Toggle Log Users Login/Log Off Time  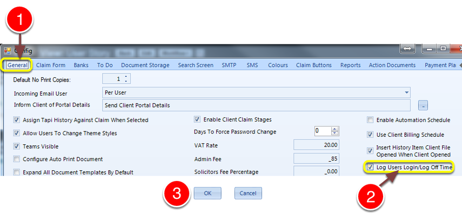coord(370,167)
